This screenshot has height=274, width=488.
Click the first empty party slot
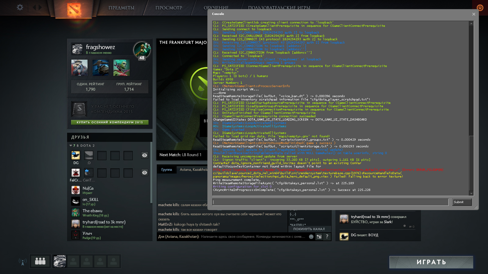coord(73,261)
